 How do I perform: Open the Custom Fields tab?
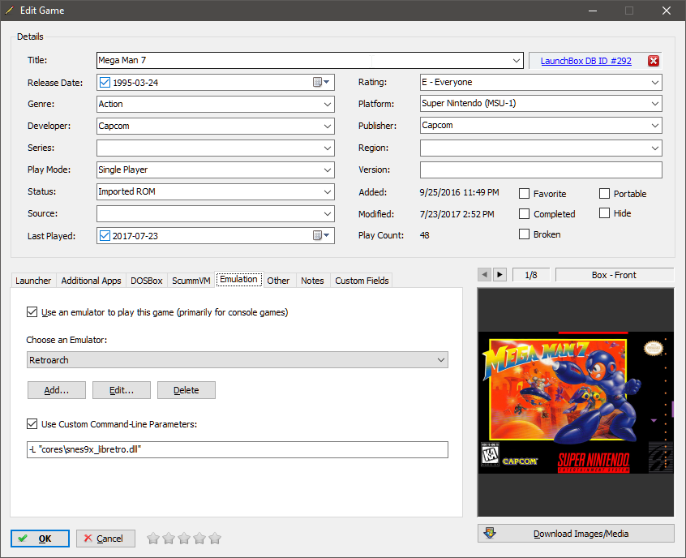(x=362, y=281)
